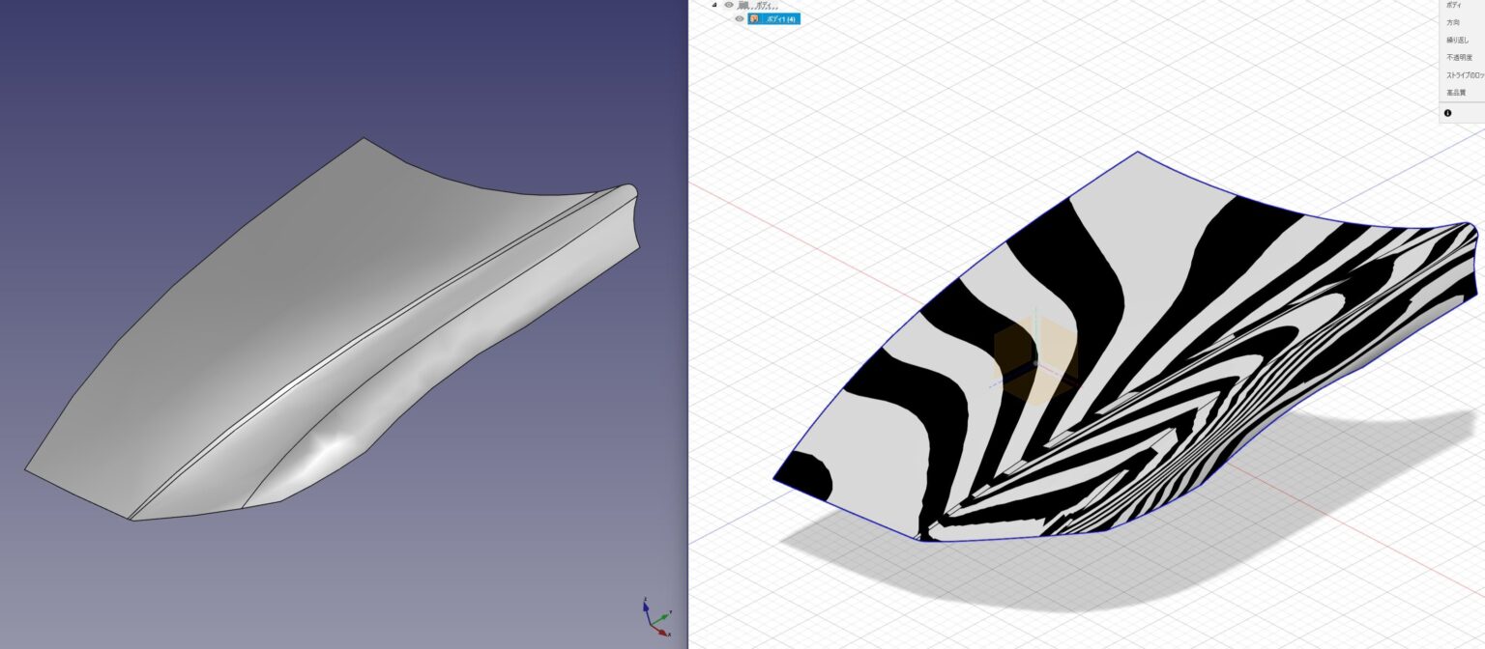Click the ボディ folder icon in the browser
Screen dimensions: 1485x649
tap(741, 4)
